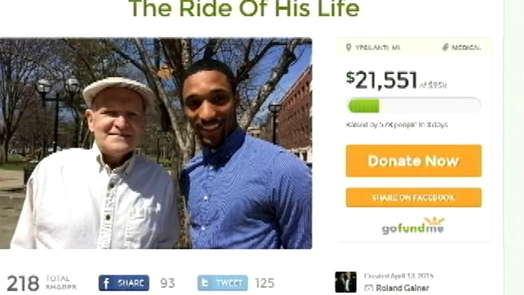This screenshot has width=524, height=295.
Task: Open the Ypsilanti, MI location link
Action: tap(378, 48)
